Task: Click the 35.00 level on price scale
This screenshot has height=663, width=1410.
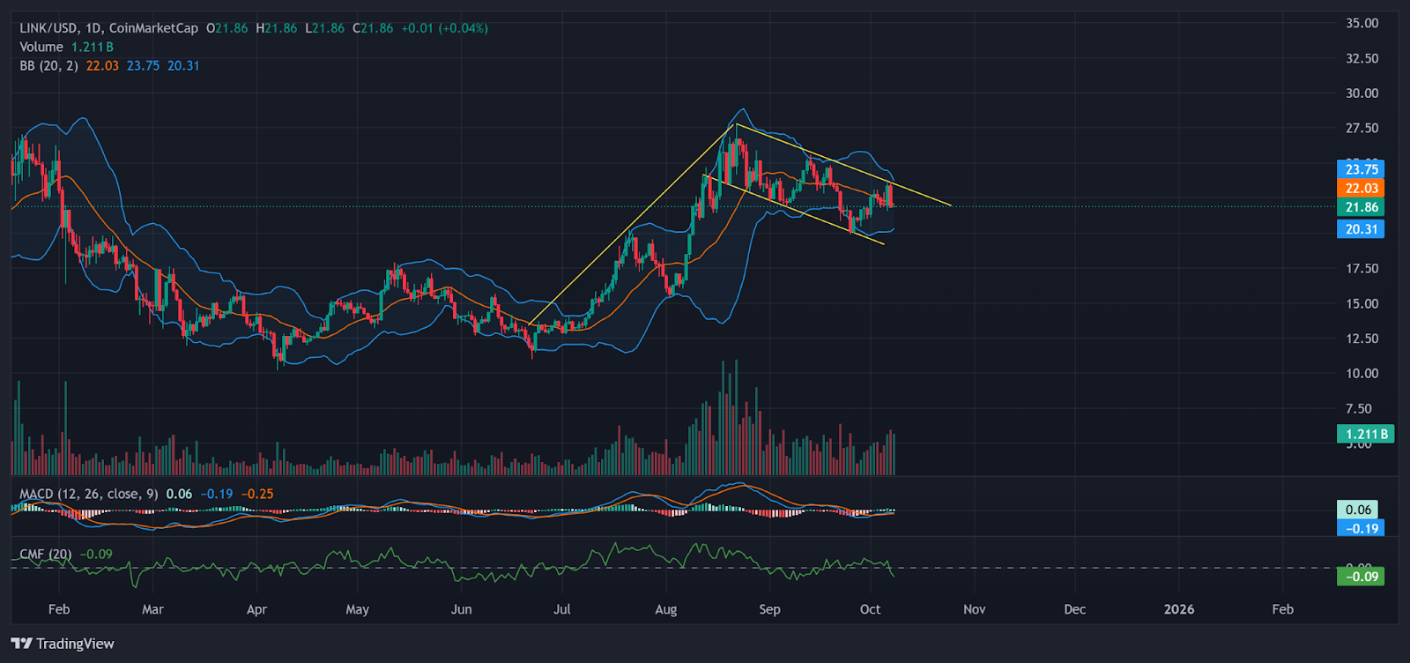Action: [1362, 23]
